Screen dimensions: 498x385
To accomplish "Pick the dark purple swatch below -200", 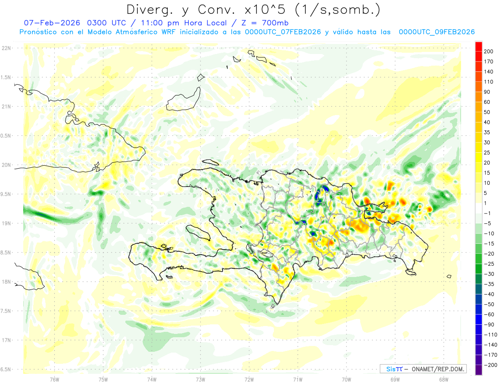I will click(x=478, y=370).
